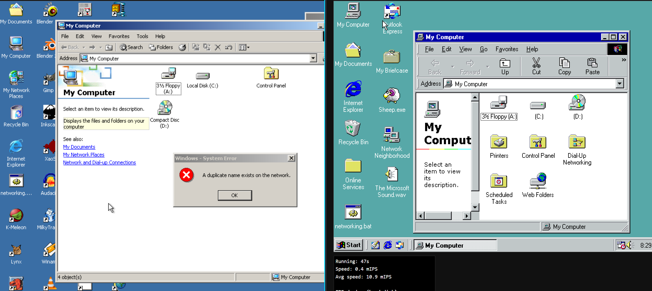652x291 pixels.
Task: Click the Up button in the right toolbar
Action: [x=505, y=66]
